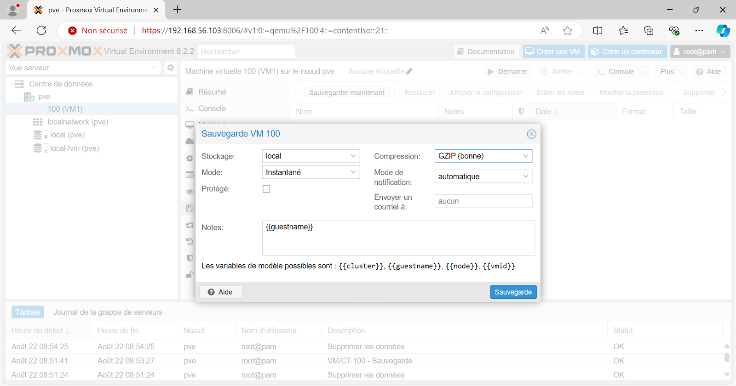The image size is (736, 386).
Task: Open the Permissions unlock icon in VM menu
Action: point(190,275)
